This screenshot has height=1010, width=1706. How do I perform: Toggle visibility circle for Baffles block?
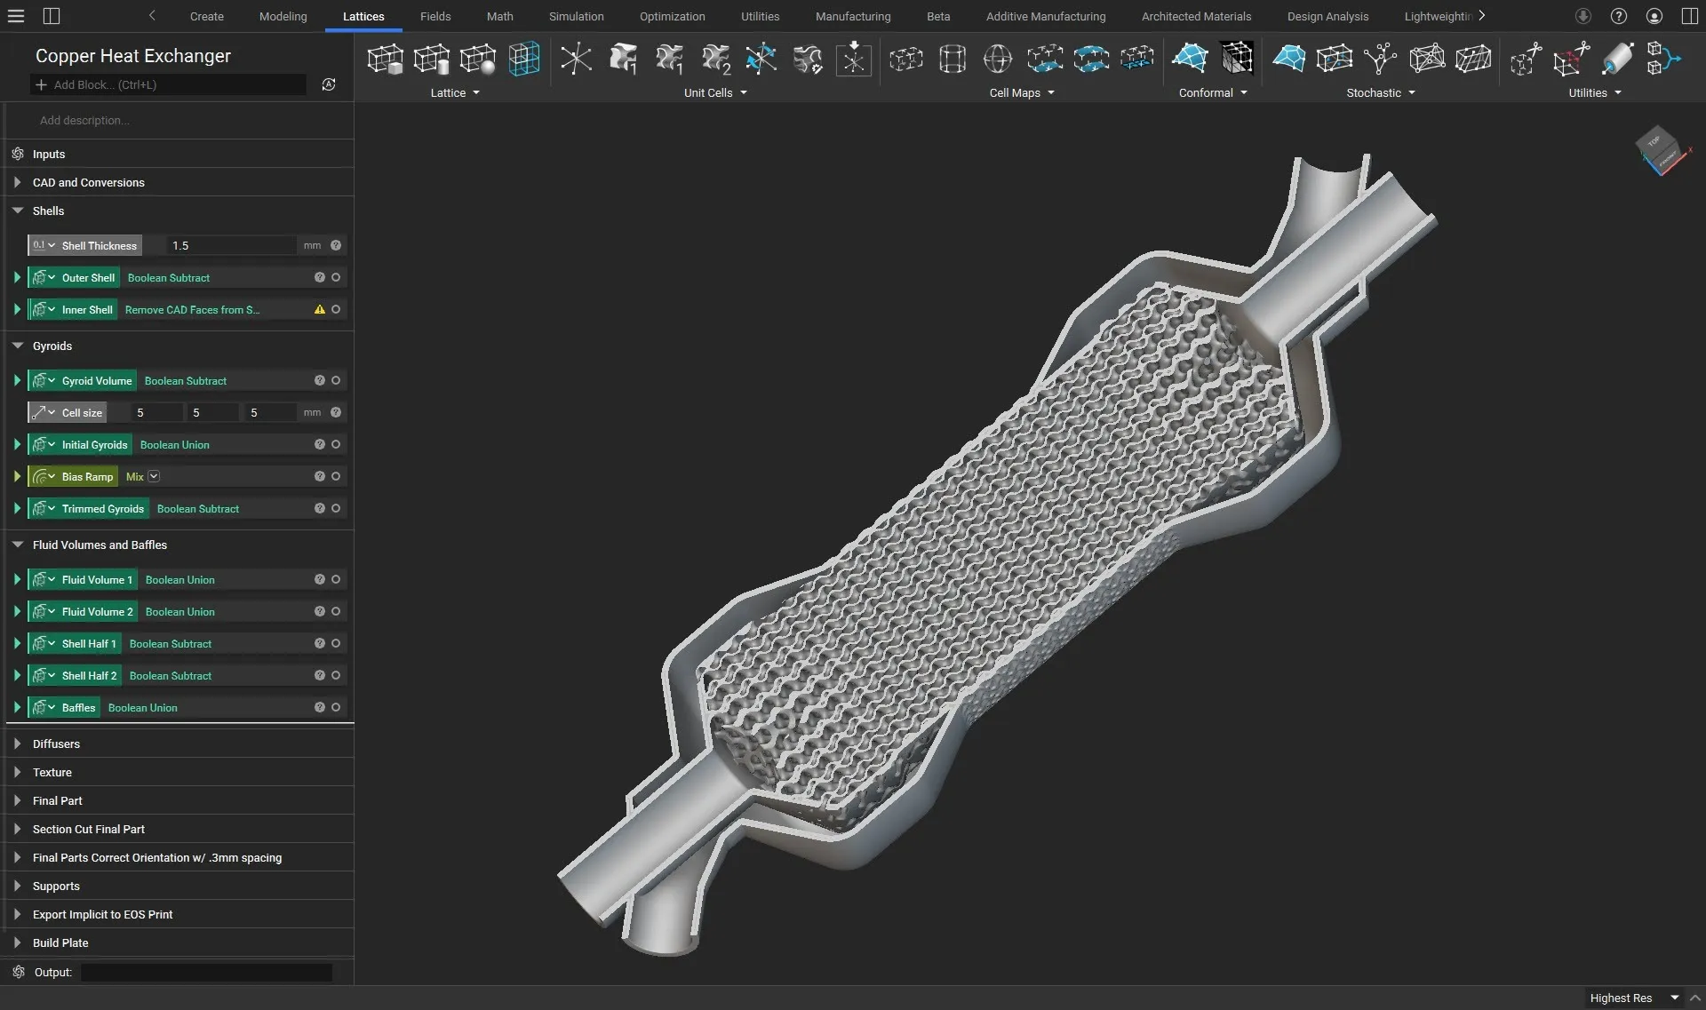pyautogui.click(x=336, y=708)
